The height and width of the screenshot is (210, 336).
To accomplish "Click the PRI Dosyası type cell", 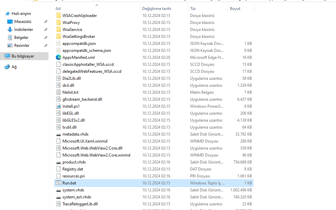I will [200, 176].
